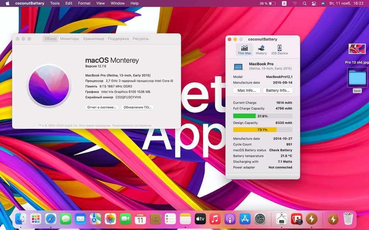
Task: Open Safari from the Dock
Action: 51,219
